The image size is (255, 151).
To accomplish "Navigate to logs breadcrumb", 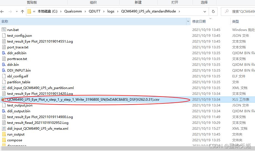I will coord(111,11).
